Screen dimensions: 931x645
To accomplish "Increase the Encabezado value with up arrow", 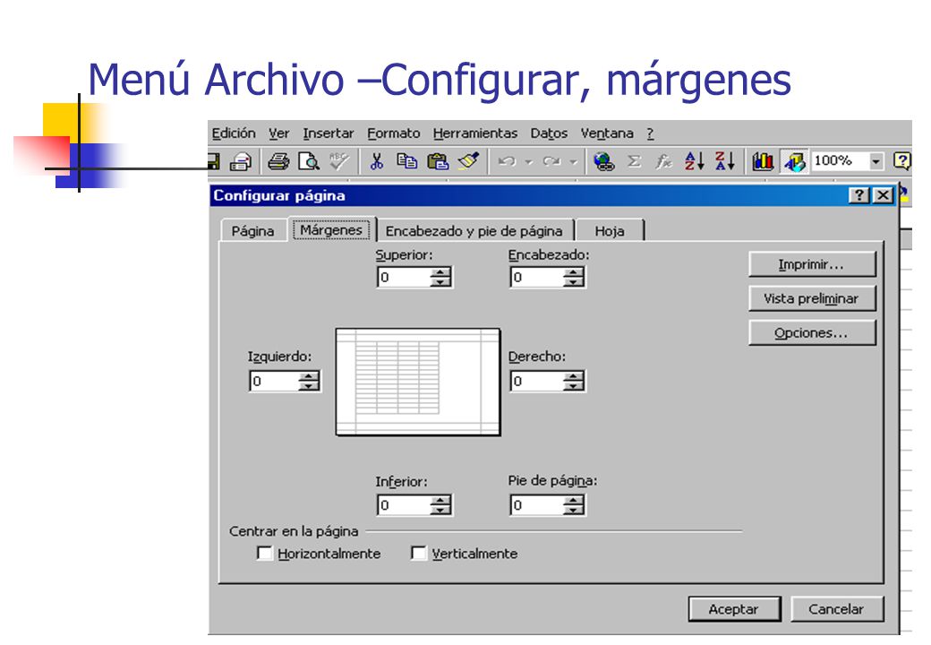I will pyautogui.click(x=574, y=272).
